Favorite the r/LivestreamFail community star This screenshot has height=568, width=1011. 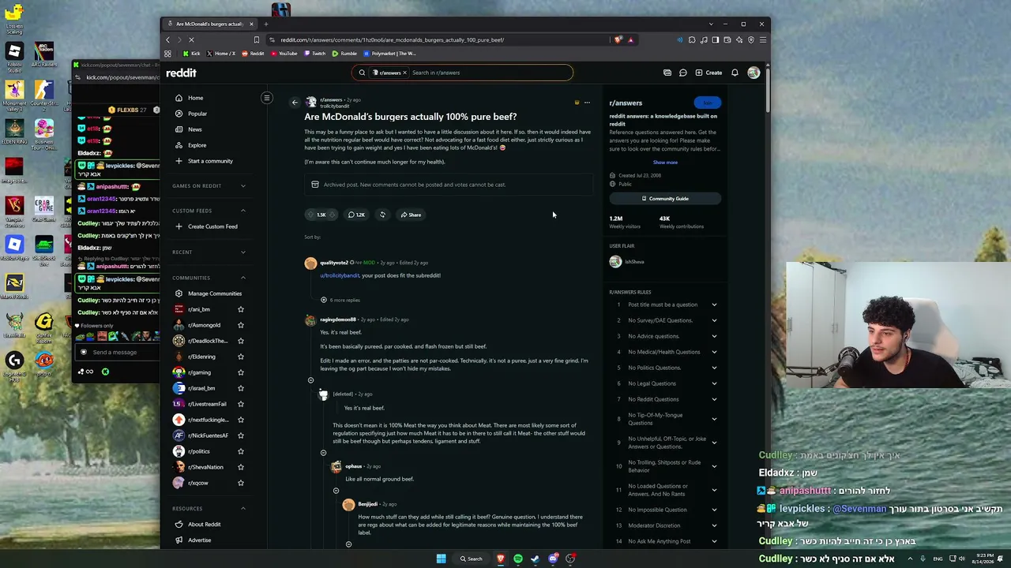pyautogui.click(x=241, y=404)
